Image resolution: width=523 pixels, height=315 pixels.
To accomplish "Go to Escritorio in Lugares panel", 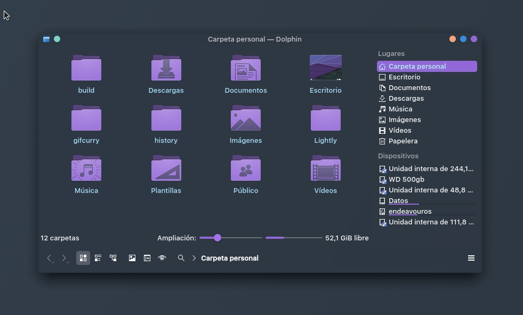I will (427, 77).
